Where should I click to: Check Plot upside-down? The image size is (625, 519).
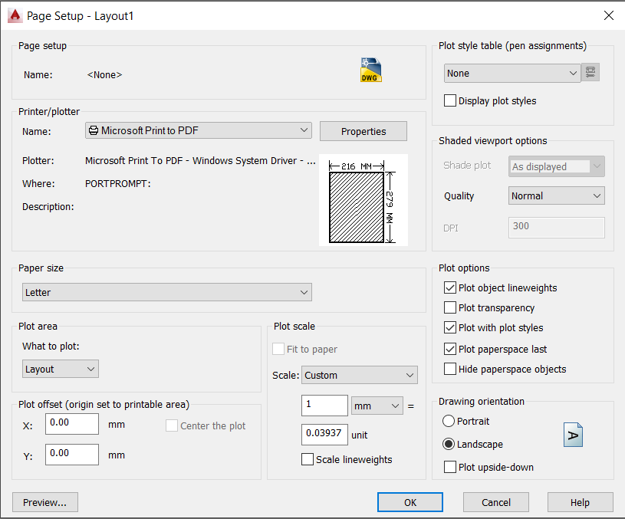pyautogui.click(x=448, y=466)
